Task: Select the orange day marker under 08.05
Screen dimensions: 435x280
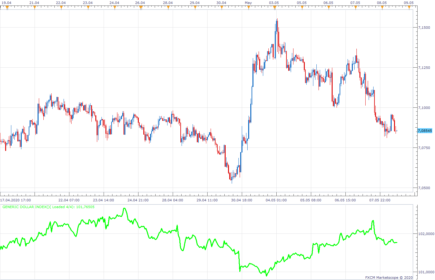Action: coord(382,8)
